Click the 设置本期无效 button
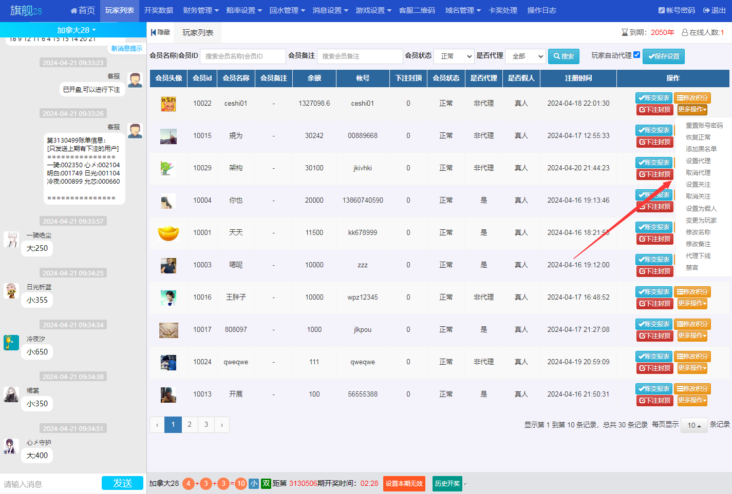 pos(404,483)
